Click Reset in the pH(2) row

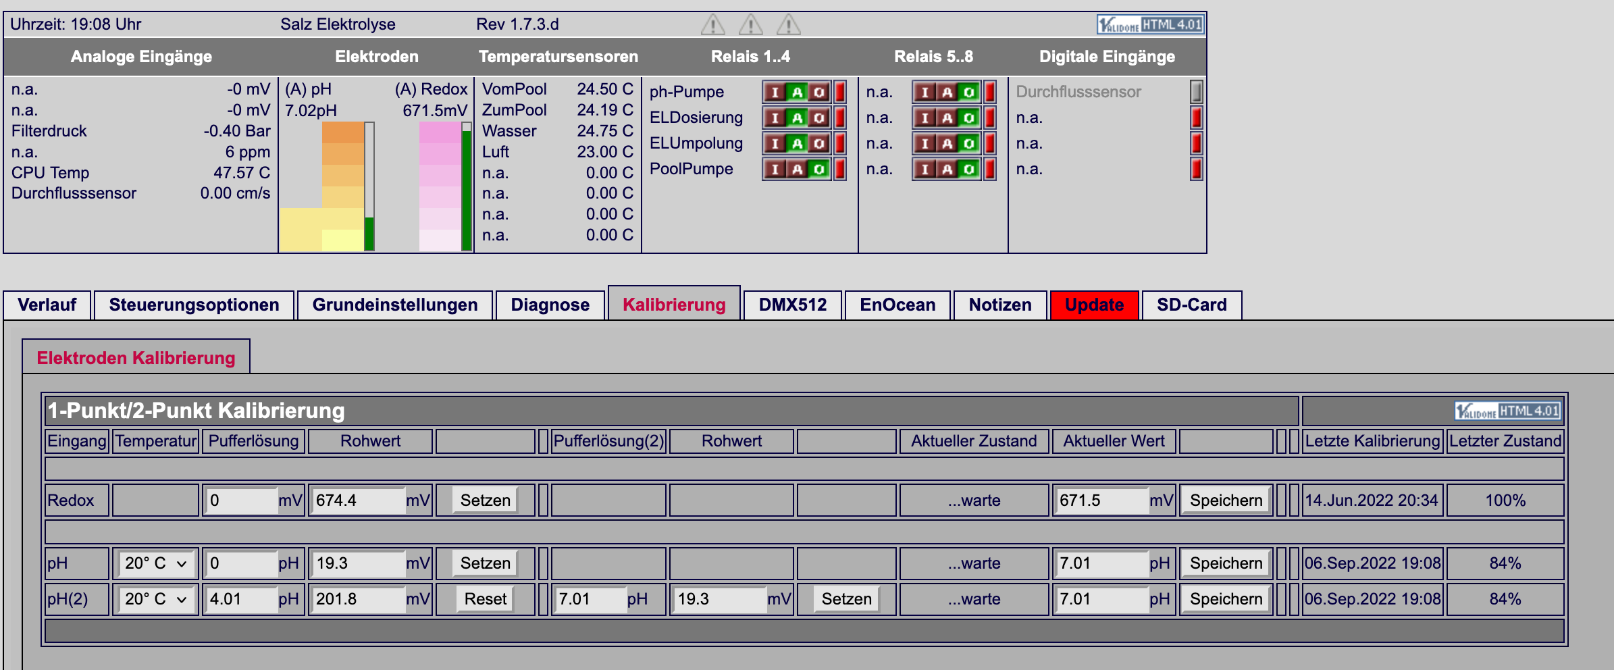click(486, 599)
